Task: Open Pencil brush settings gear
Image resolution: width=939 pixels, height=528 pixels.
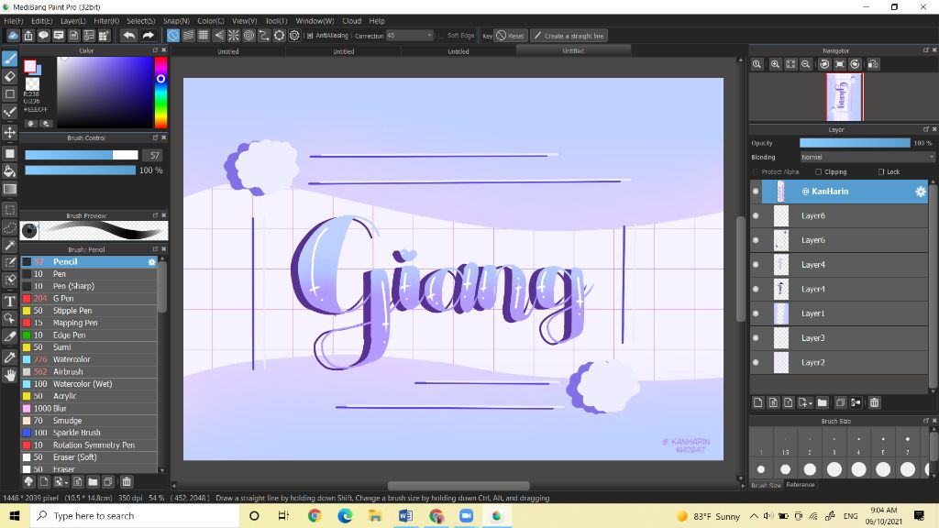Action: tap(151, 262)
